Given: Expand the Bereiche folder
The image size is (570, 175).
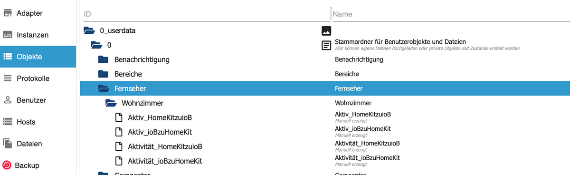Looking at the screenshot, I should tap(104, 74).
